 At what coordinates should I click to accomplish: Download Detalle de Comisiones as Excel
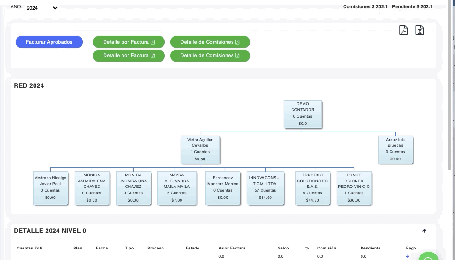[x=210, y=56]
